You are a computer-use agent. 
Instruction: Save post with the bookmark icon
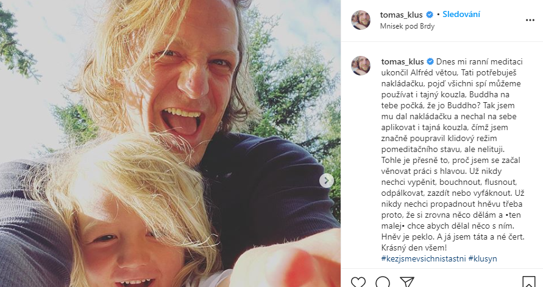click(529, 282)
